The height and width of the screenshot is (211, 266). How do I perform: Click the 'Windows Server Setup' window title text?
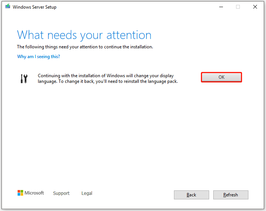tap(34, 7)
